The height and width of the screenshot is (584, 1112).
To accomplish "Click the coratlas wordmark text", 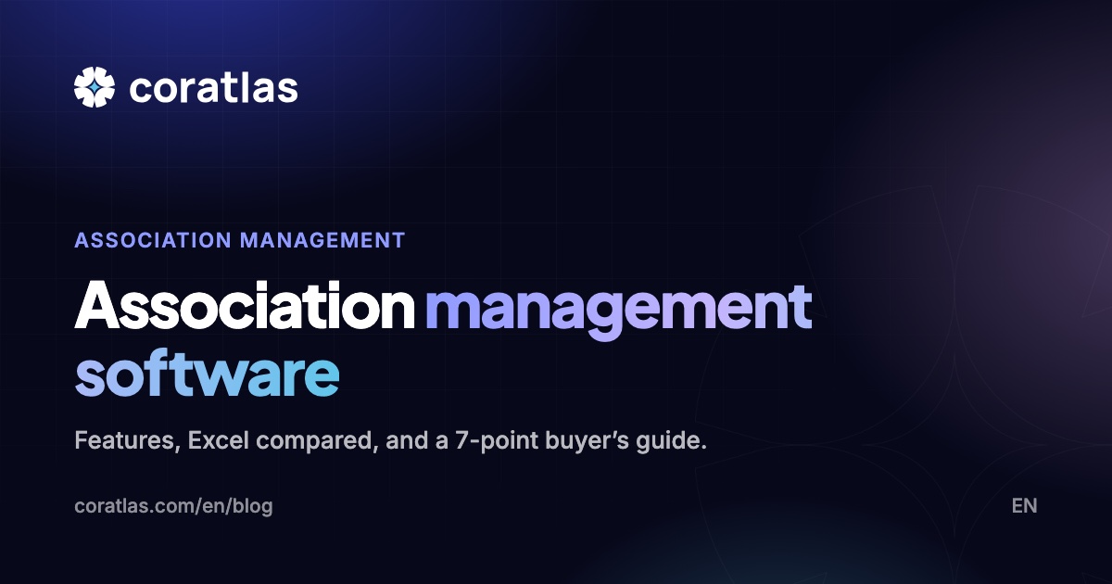I will pyautogui.click(x=214, y=88).
